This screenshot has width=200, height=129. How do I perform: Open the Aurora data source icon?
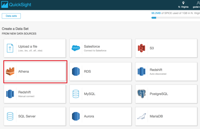(76, 116)
